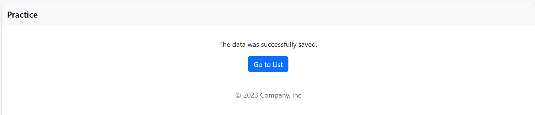The width and height of the screenshot is (535, 115).
Task: Click the success message text
Action: click(x=268, y=44)
